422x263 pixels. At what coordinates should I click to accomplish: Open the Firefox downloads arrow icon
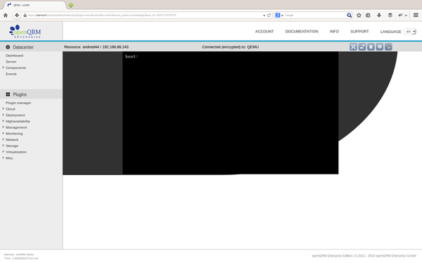pyautogui.click(x=379, y=15)
